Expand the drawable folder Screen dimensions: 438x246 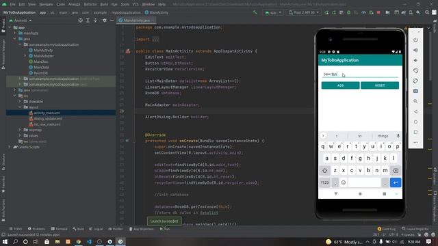tap(20, 101)
